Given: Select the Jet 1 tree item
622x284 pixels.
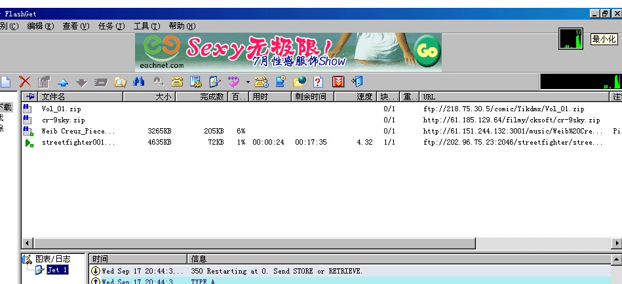Looking at the screenshot, I should [x=58, y=270].
